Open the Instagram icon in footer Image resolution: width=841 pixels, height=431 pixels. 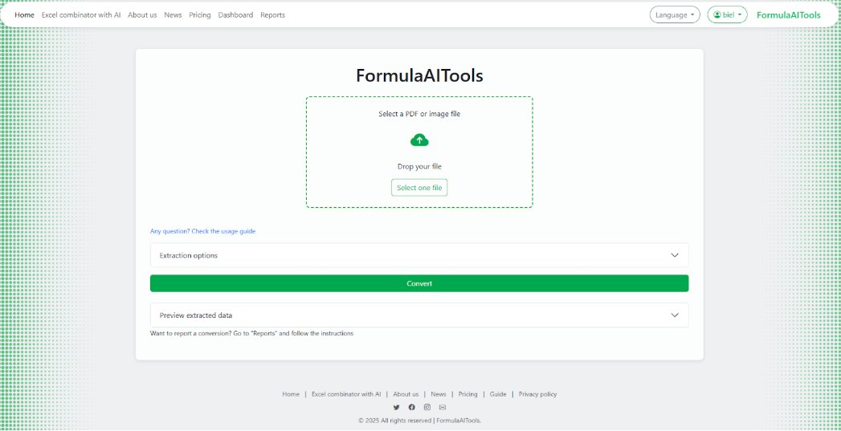[427, 408]
